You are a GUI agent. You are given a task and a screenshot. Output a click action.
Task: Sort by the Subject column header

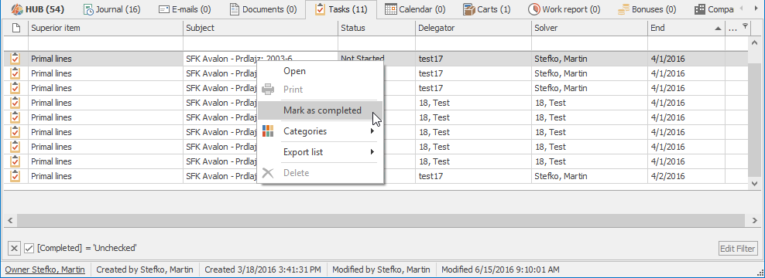(x=260, y=29)
